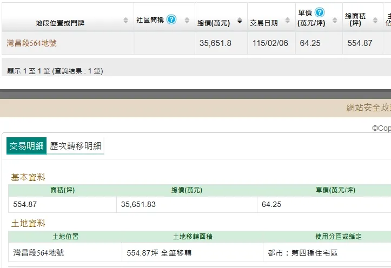This screenshot has width=391, height=268.
Task: Click 土地移轉面積 column header
Action: coord(193,236)
